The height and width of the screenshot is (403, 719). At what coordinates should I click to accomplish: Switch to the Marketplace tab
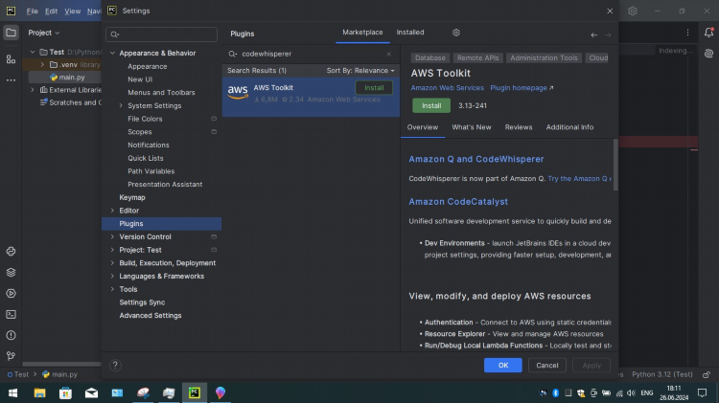coord(362,33)
